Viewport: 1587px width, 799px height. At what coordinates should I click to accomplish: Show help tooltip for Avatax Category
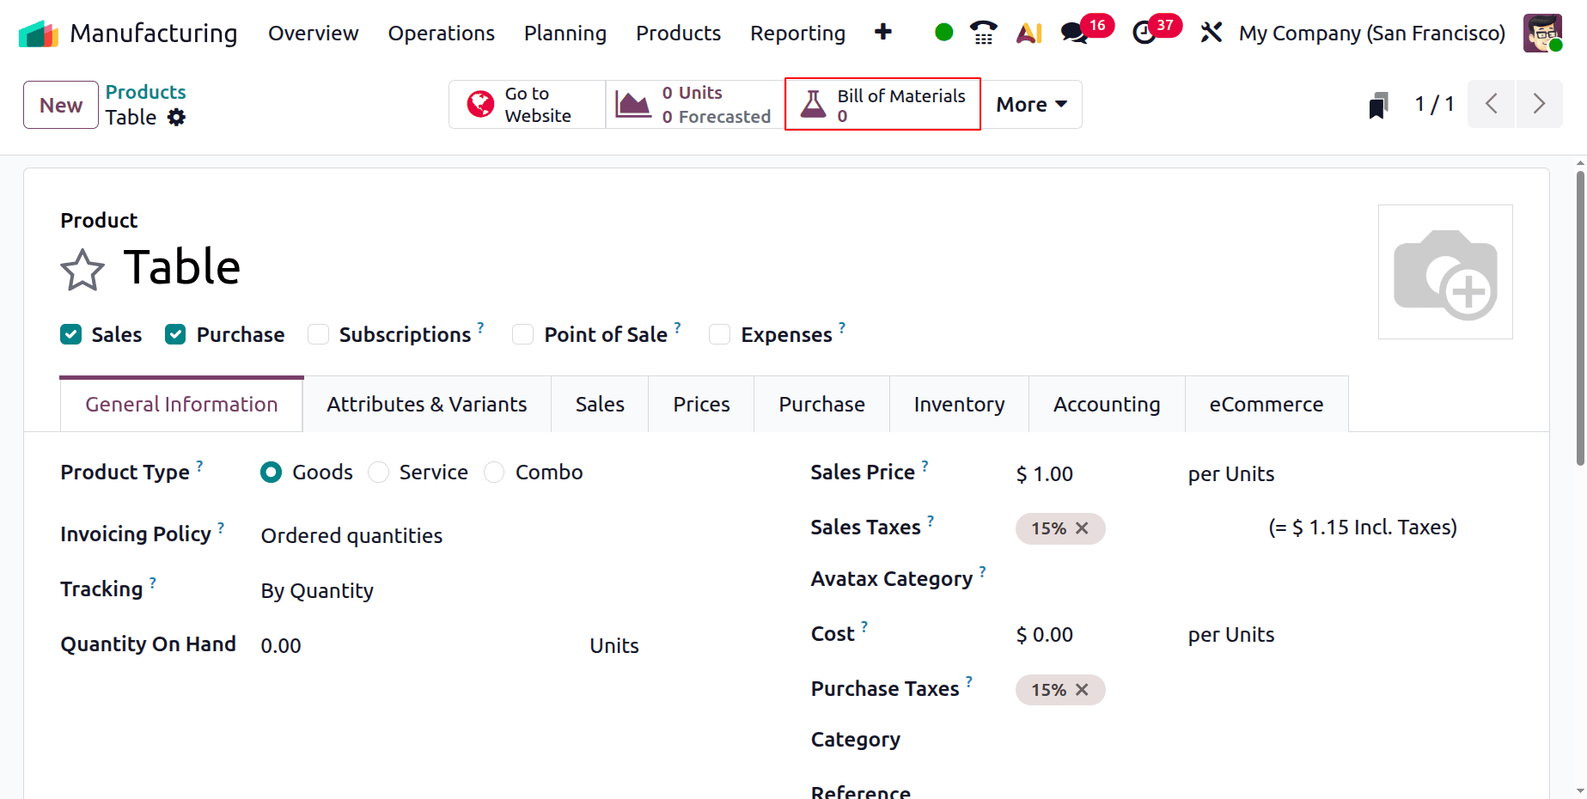pyautogui.click(x=982, y=571)
